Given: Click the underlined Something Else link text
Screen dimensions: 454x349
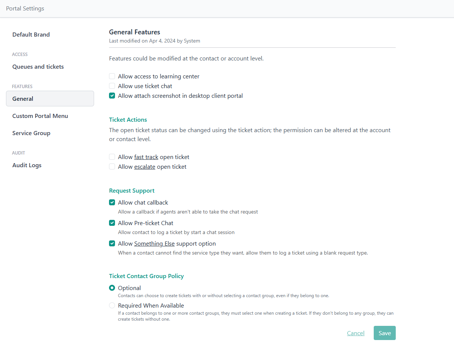Looking at the screenshot, I should pos(154,243).
